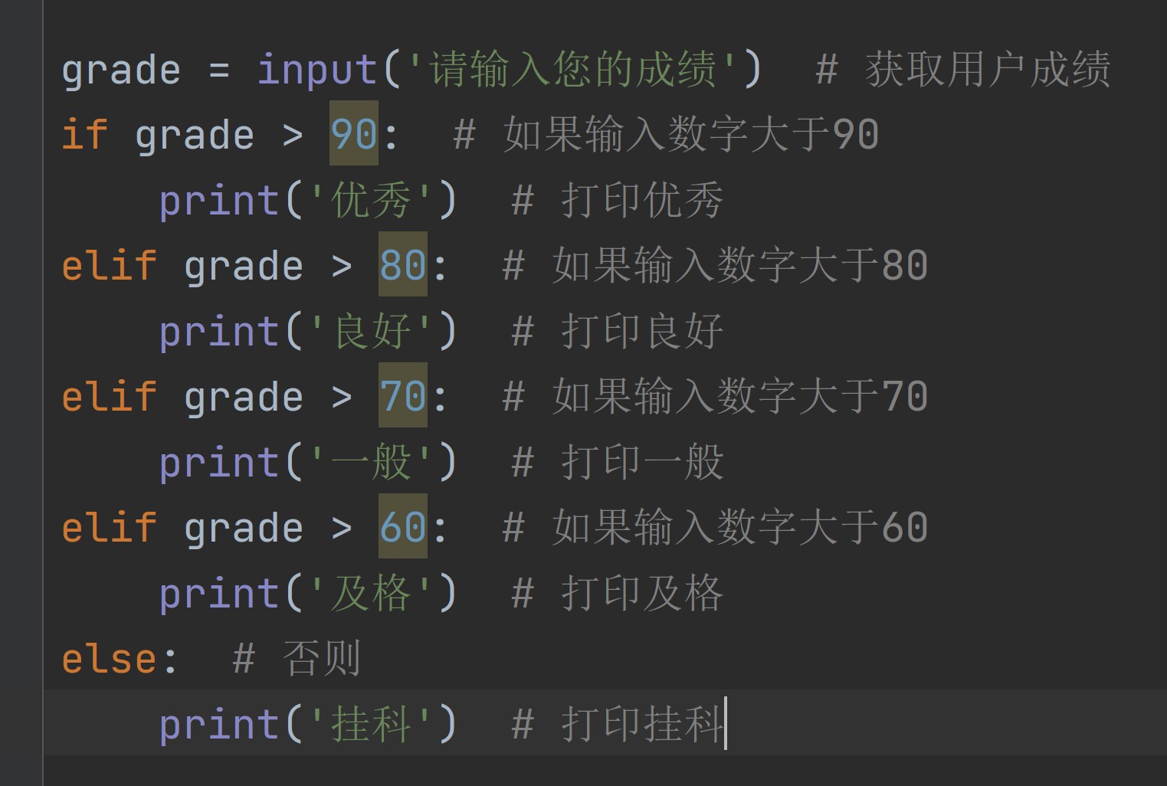Image resolution: width=1167 pixels, height=786 pixels.
Task: Place cursor on the 'if' keyword
Action: tap(84, 134)
